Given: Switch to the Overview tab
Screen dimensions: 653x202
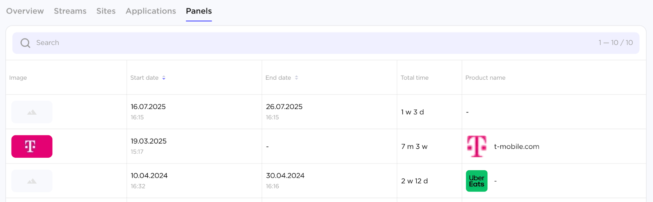Looking at the screenshot, I should tap(25, 11).
